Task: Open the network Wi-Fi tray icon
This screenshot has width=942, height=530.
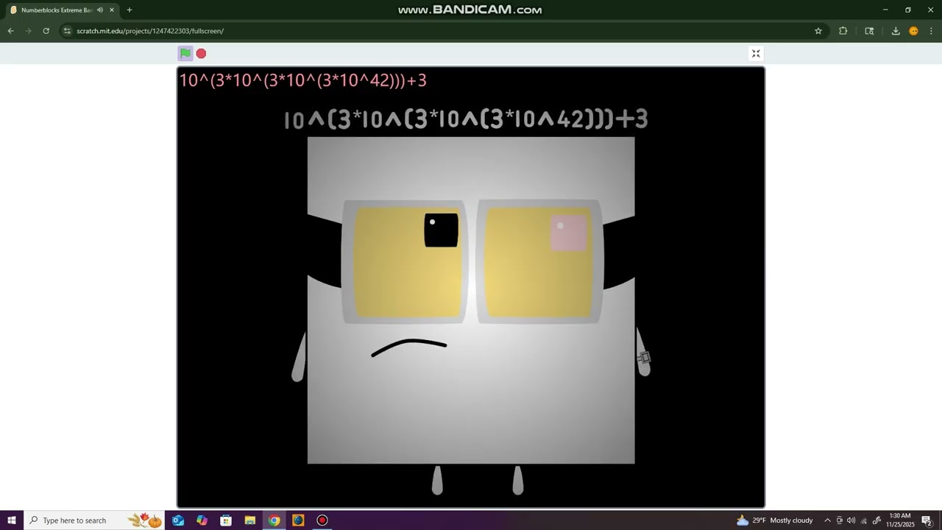Action: [864, 520]
